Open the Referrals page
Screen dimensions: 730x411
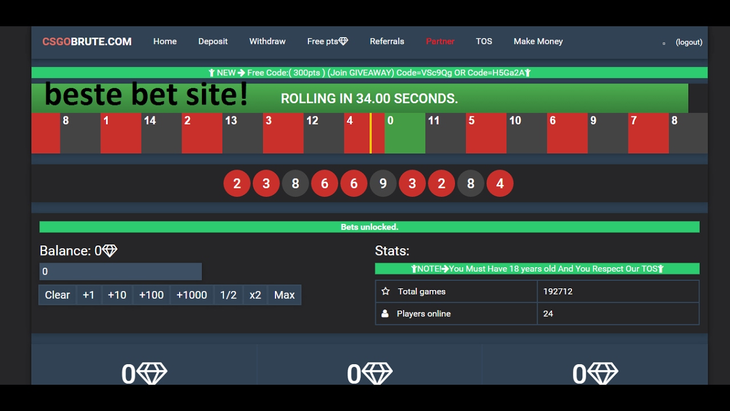coord(387,42)
